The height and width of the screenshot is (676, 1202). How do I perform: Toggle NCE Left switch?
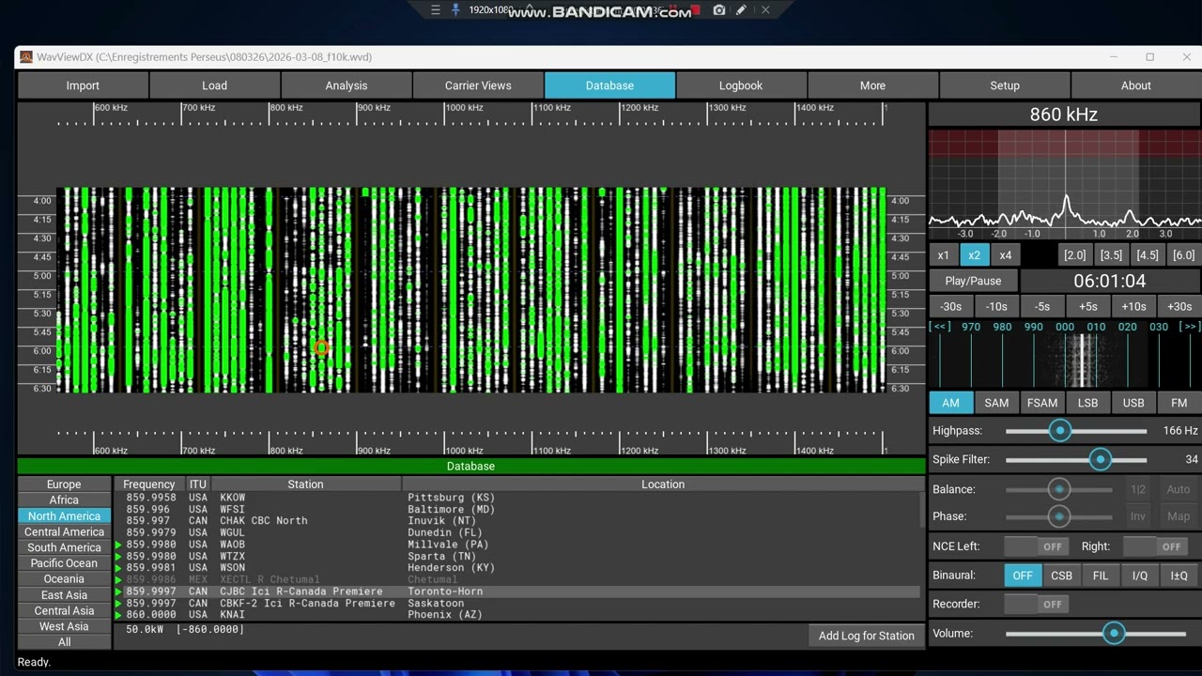tap(1036, 546)
